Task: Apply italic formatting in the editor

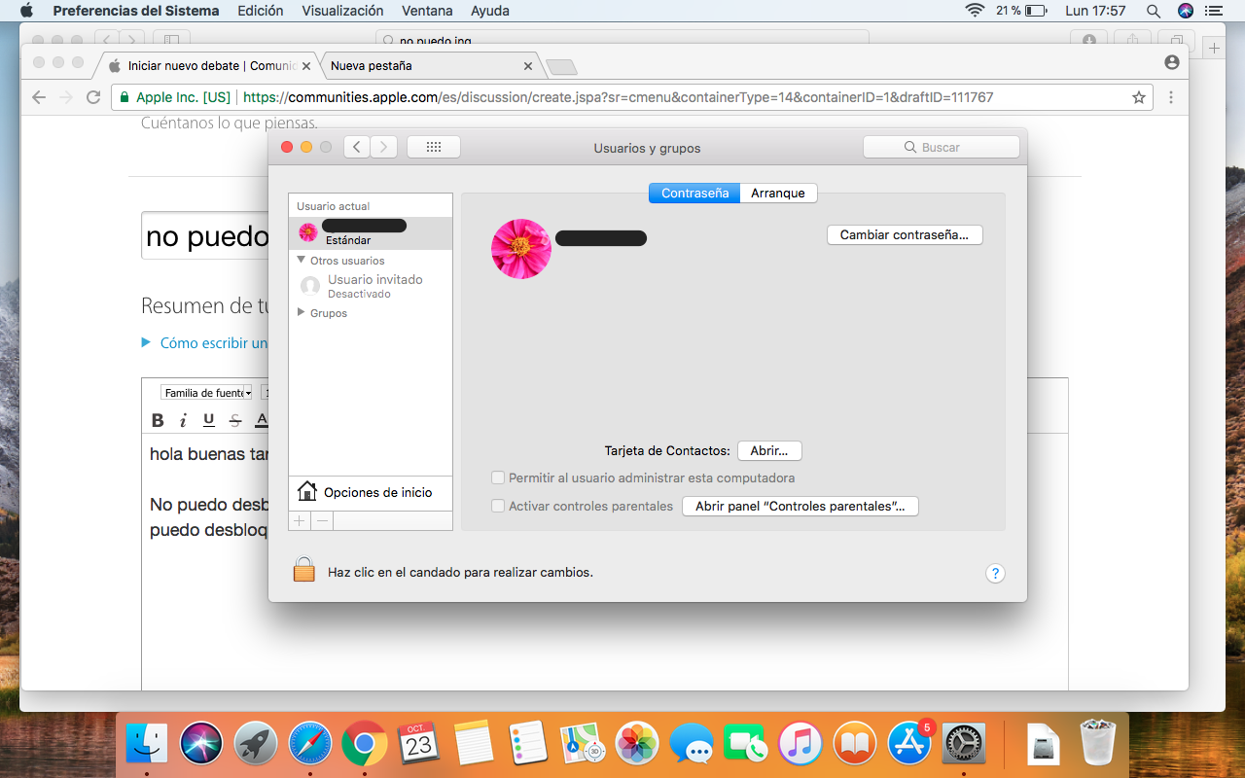Action: click(183, 420)
